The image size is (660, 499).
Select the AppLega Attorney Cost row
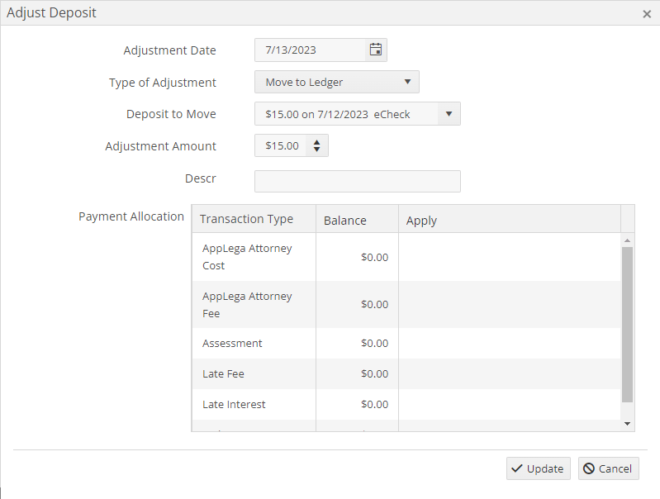click(406, 257)
